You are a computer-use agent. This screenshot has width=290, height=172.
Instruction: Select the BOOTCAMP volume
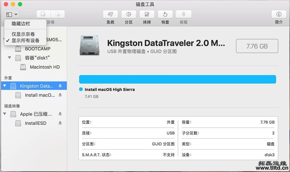point(38,49)
